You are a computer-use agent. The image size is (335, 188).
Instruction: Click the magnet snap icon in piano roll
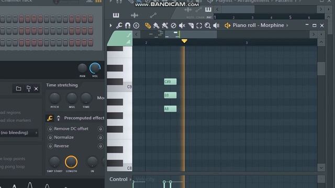(128, 26)
